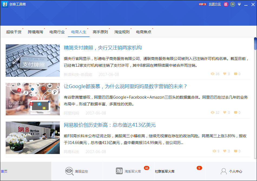The height and width of the screenshot is (181, 257).
Task: Switch to the 超级干货 tab
Action: [x=14, y=32]
